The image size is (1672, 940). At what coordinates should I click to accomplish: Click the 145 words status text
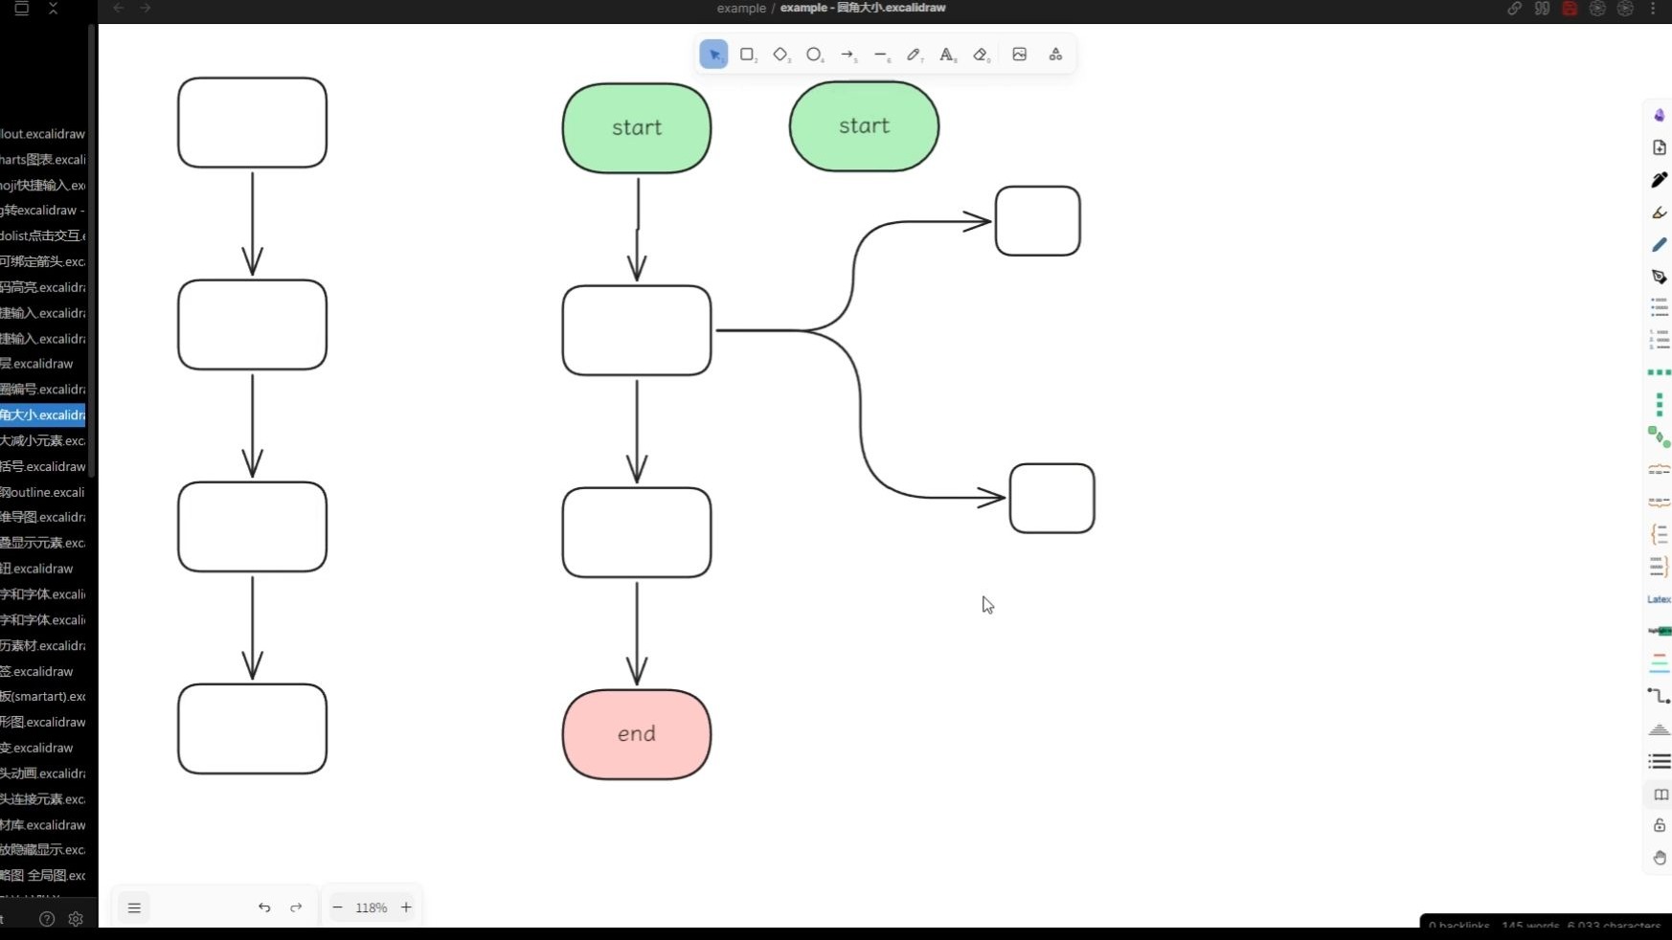click(x=1530, y=926)
